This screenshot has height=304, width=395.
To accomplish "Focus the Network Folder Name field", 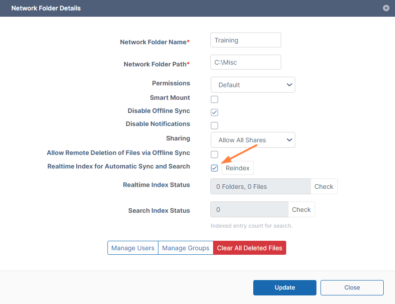I will [246, 40].
